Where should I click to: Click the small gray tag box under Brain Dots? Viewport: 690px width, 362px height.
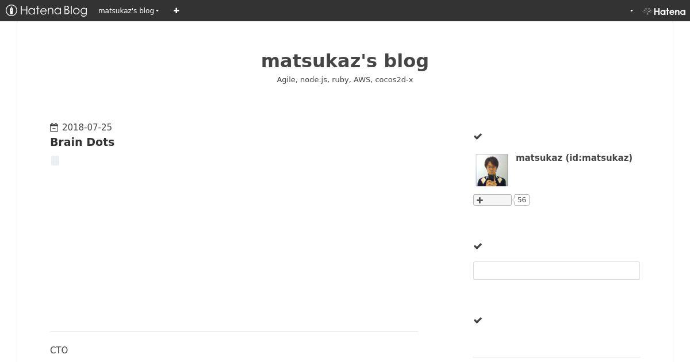[x=55, y=160]
